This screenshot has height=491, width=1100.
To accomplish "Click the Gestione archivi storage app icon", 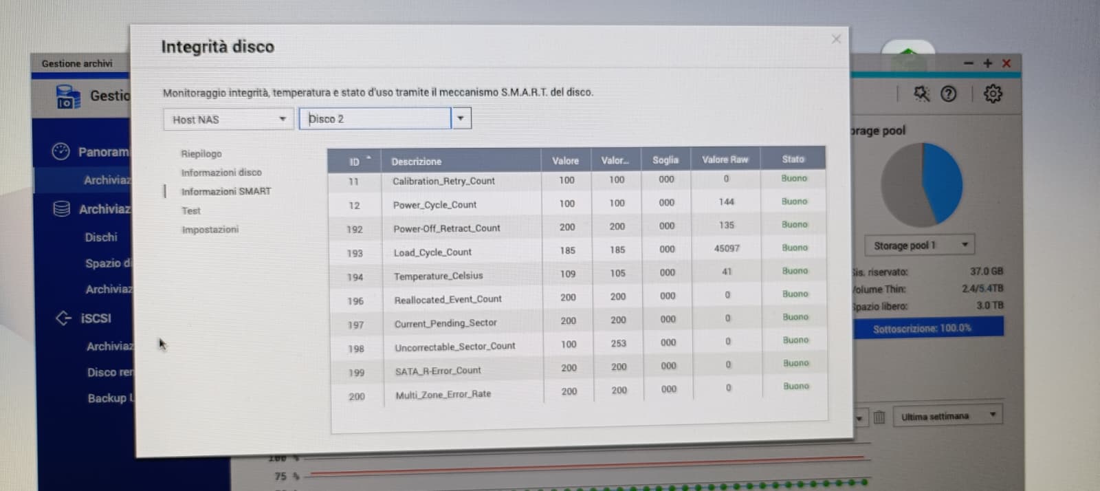I will coord(67,97).
